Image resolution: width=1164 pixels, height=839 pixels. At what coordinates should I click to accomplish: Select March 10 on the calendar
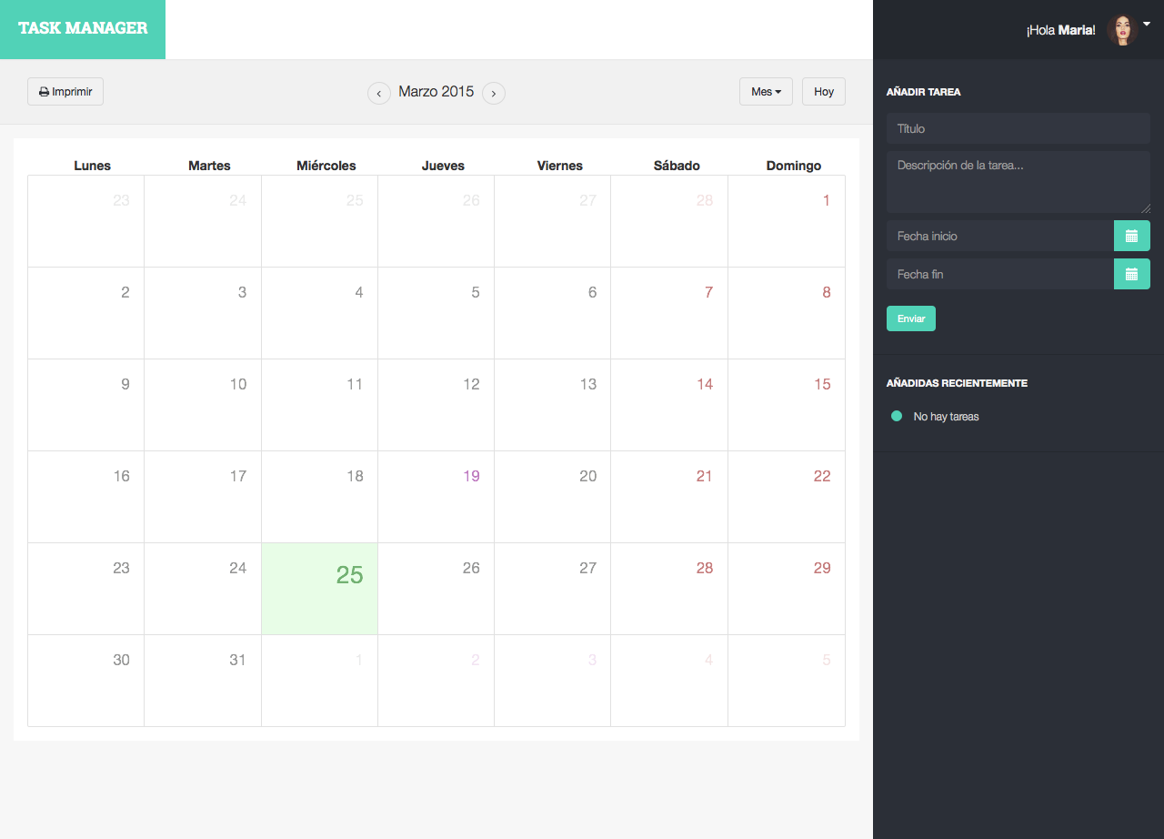tap(203, 405)
